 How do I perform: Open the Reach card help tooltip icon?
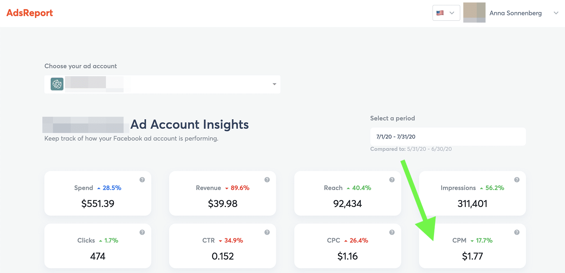pos(392,180)
